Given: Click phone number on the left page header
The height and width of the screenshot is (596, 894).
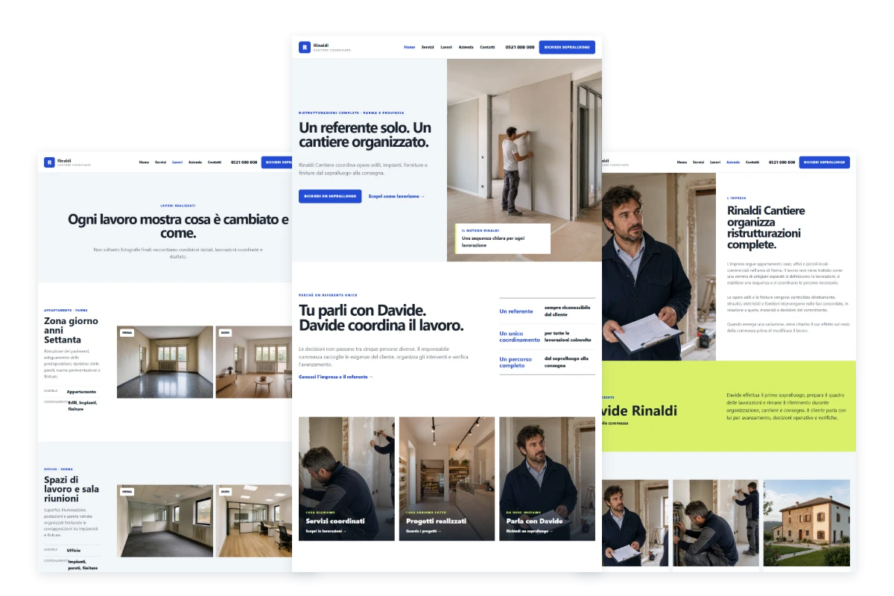Looking at the screenshot, I should coord(244,162).
